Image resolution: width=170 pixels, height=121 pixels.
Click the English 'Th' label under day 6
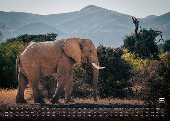click(x=33, y=116)
